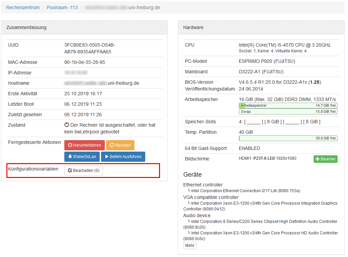Click the MAC address 90-1b-0e-35-28-95

tap(85, 62)
